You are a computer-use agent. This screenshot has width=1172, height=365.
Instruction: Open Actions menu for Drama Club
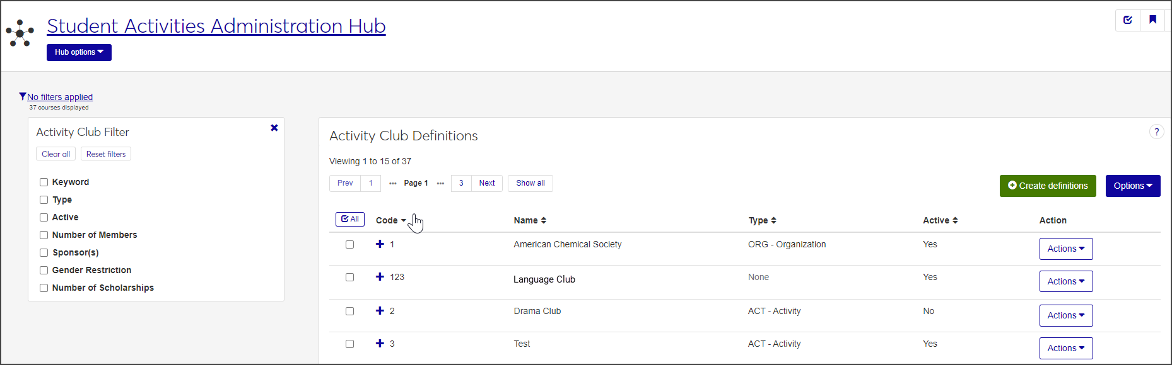(x=1065, y=315)
